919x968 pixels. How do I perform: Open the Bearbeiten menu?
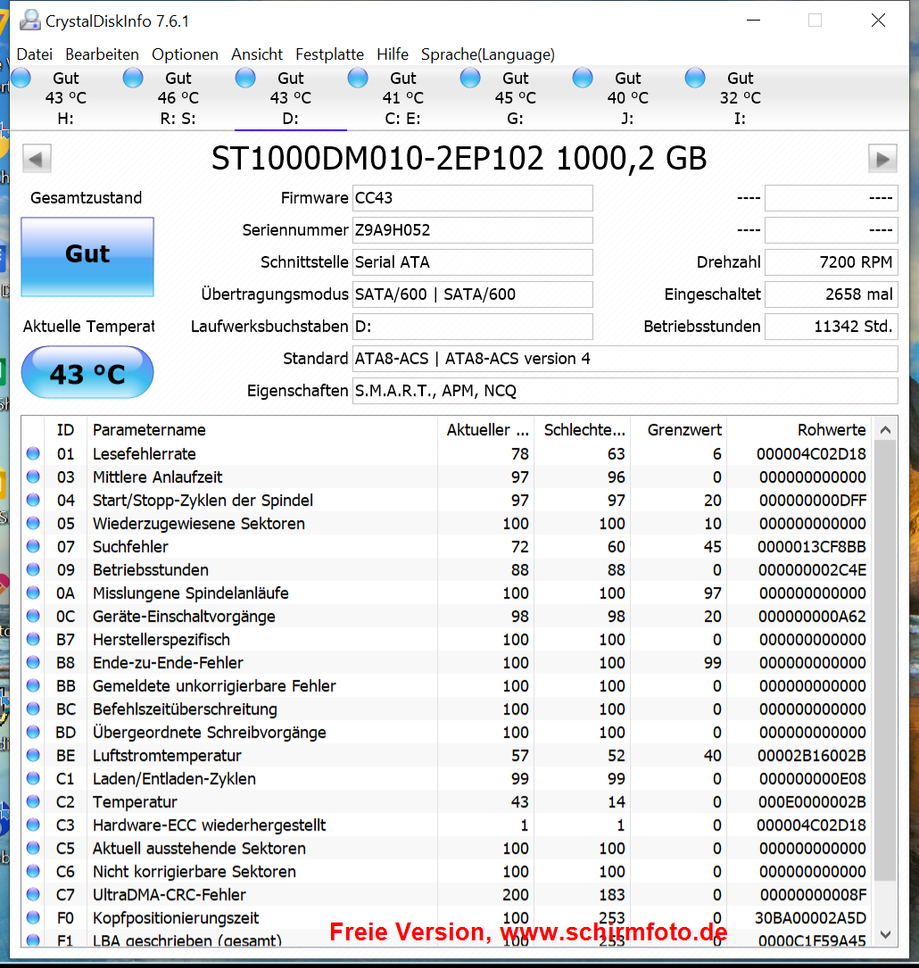[x=102, y=54]
